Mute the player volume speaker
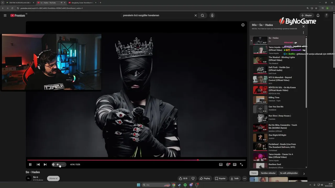Viewport: 335px width, 188px height. (53, 164)
